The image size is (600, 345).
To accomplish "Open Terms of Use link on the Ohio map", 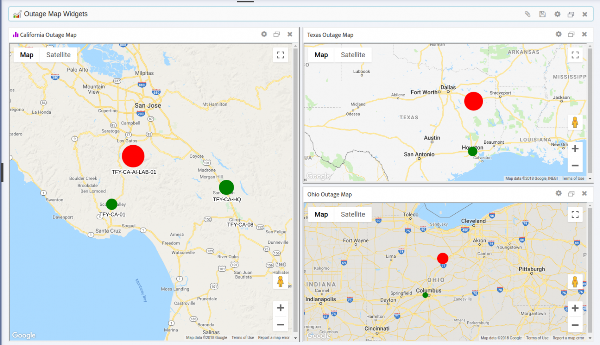I will pyautogui.click(x=537, y=337).
